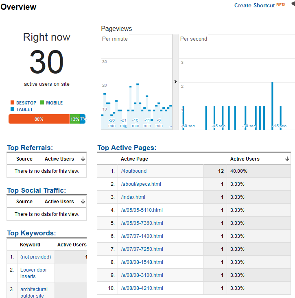Click the blue TABLET legend swatch
Screen dimensions: 295x298
click(x=12, y=109)
